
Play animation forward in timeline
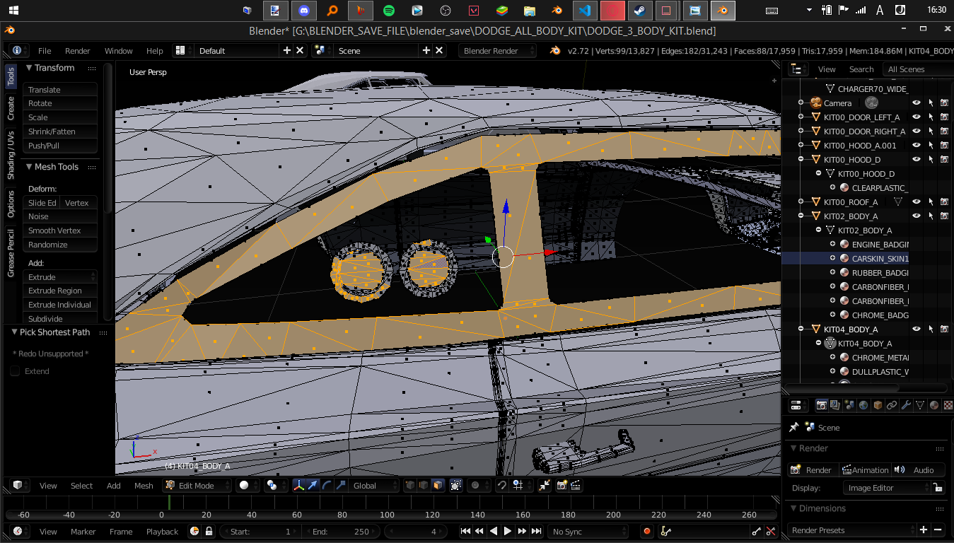coord(508,531)
